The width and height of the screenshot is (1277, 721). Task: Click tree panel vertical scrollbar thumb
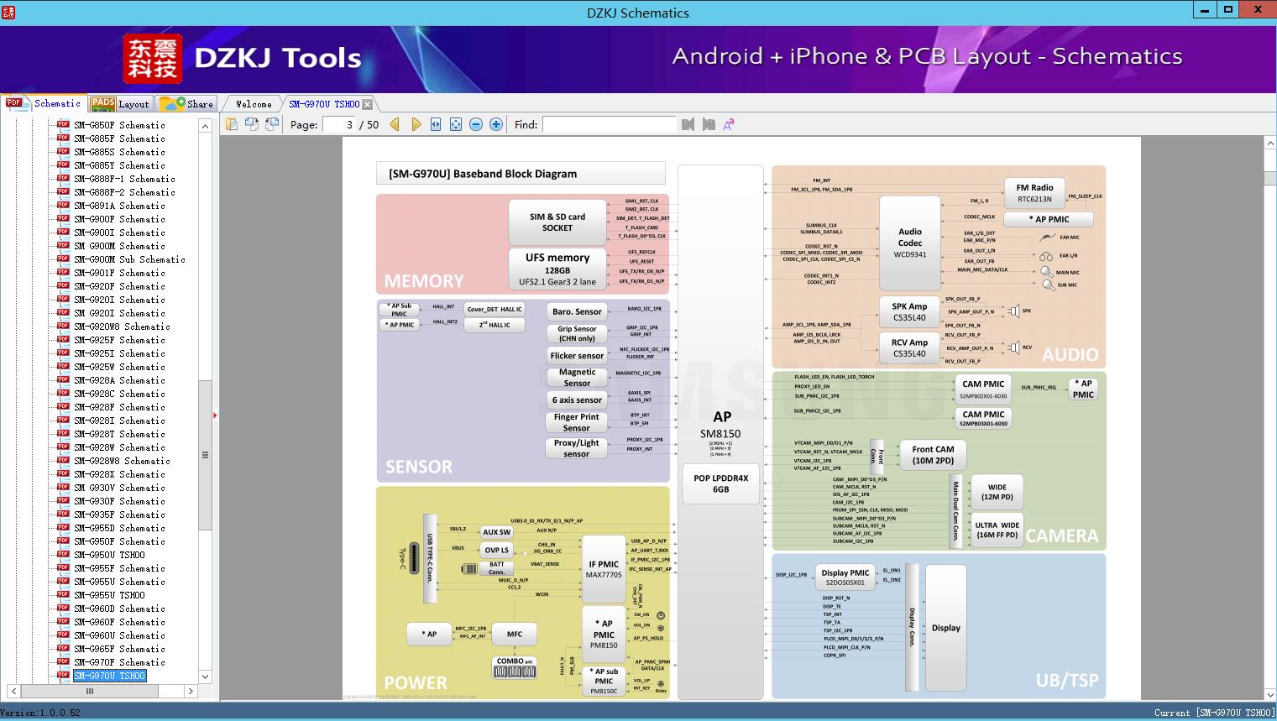205,455
